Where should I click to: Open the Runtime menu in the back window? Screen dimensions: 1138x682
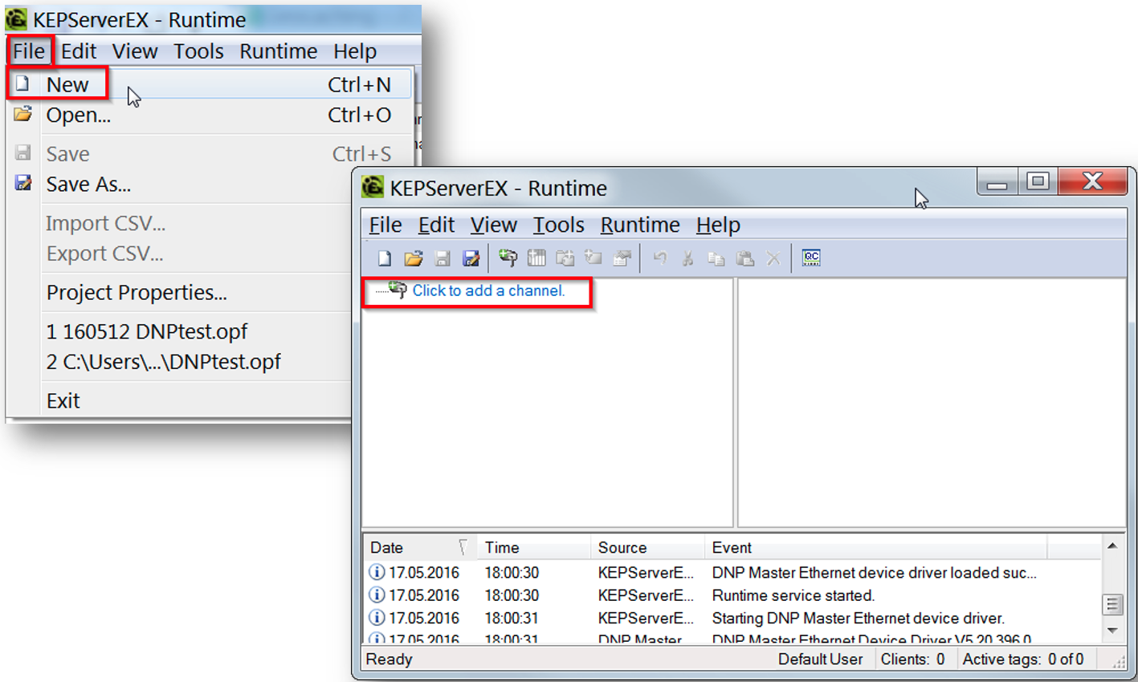tap(278, 51)
